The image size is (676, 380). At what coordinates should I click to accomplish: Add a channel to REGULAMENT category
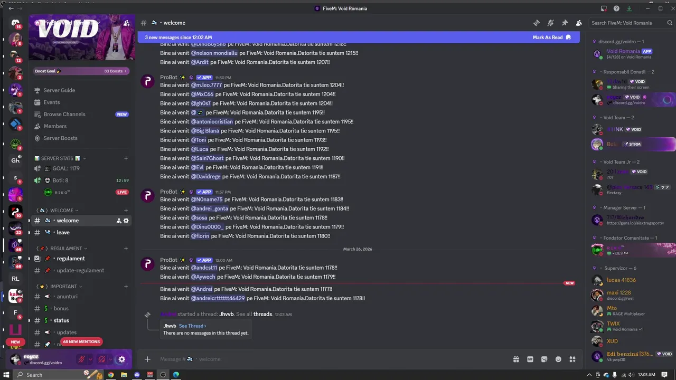click(126, 249)
